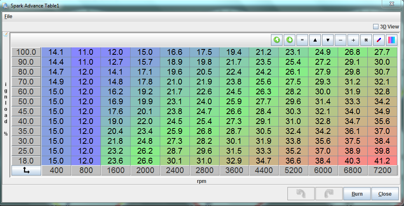Click the Burn button
The image size is (404, 206).
coord(356,194)
